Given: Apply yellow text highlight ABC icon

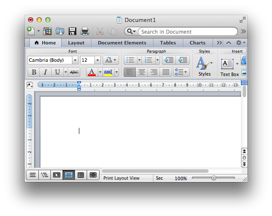Looking at the screenshot, I should tap(108, 72).
